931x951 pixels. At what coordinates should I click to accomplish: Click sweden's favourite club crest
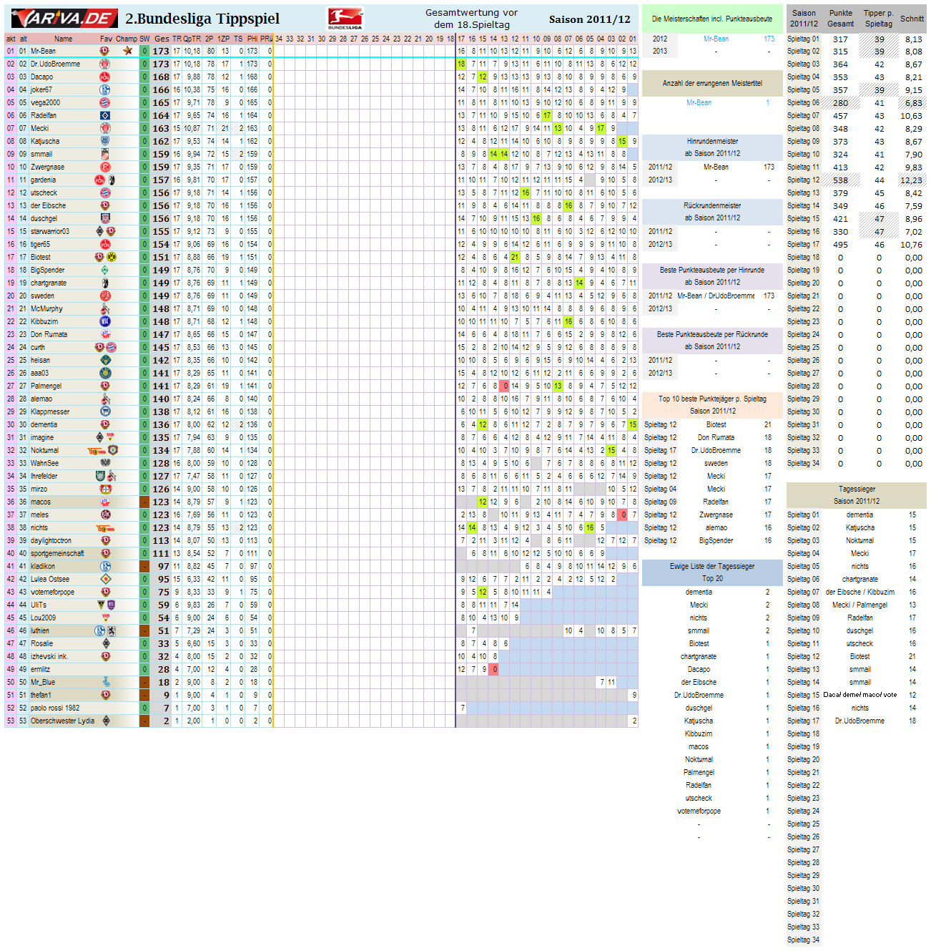point(105,296)
